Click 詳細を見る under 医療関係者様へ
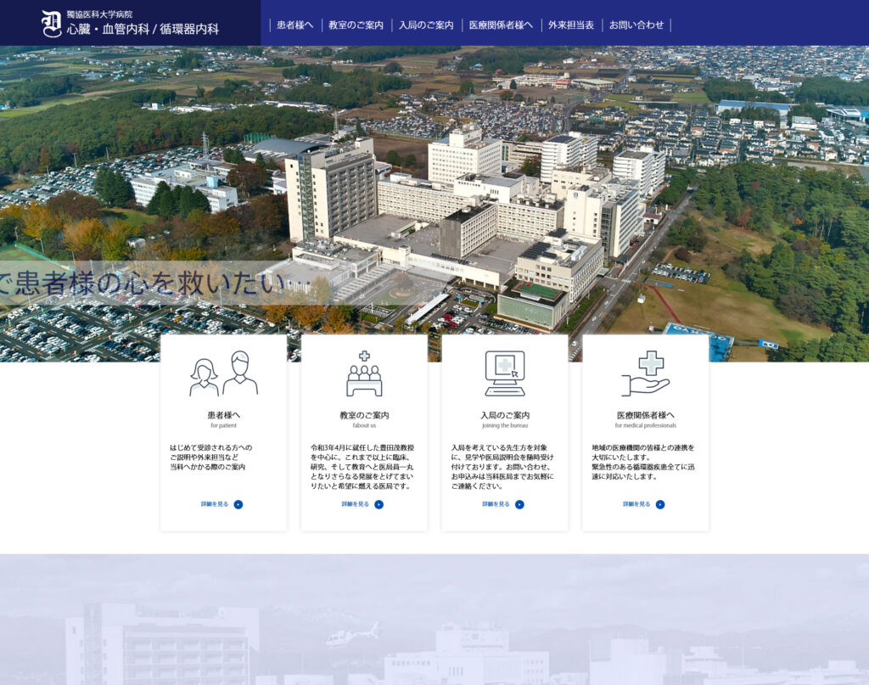 coord(636,504)
